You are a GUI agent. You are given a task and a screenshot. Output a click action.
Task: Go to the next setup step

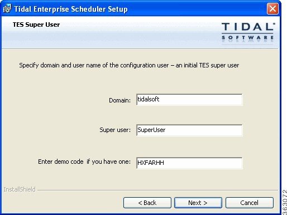click(x=198, y=203)
